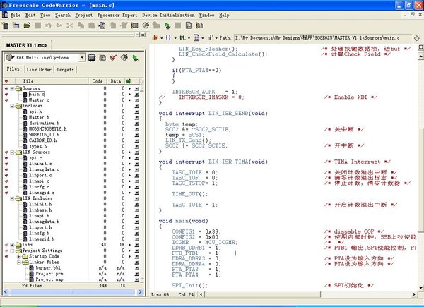424x307 pixels.
Task: Open the Processor Expert menu
Action: click(x=117, y=14)
